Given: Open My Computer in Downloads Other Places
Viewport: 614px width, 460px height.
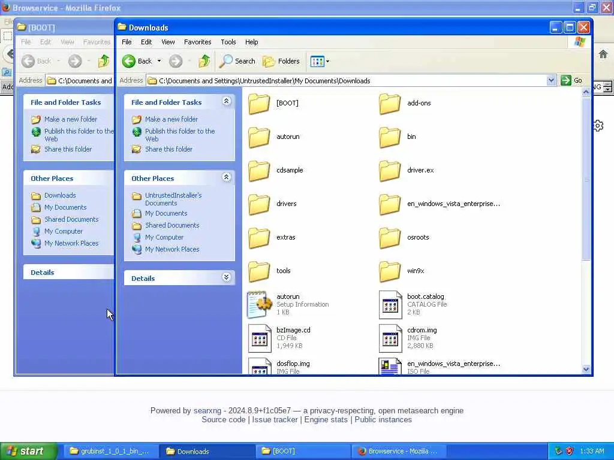Looking at the screenshot, I should pyautogui.click(x=164, y=237).
